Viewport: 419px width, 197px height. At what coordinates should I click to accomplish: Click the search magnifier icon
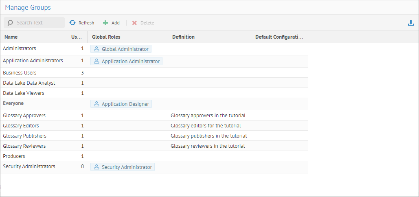10,23
